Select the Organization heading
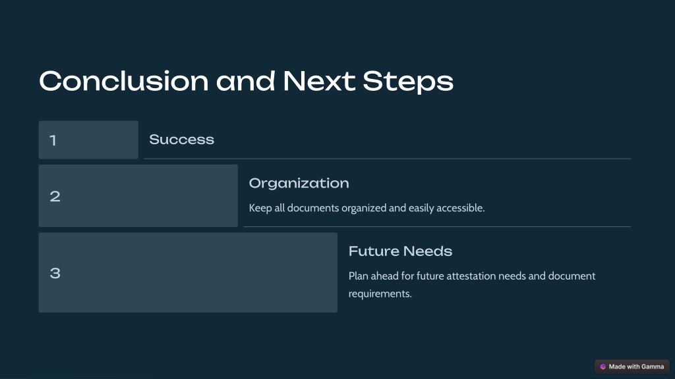This screenshot has height=379, width=675. tap(299, 183)
